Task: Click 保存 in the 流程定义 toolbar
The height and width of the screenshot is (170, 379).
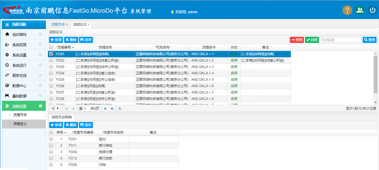Action: (x=86, y=40)
